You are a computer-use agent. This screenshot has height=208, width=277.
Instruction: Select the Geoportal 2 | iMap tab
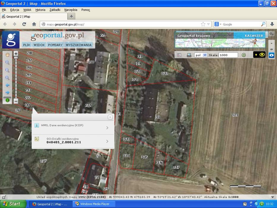[x=34, y=16]
